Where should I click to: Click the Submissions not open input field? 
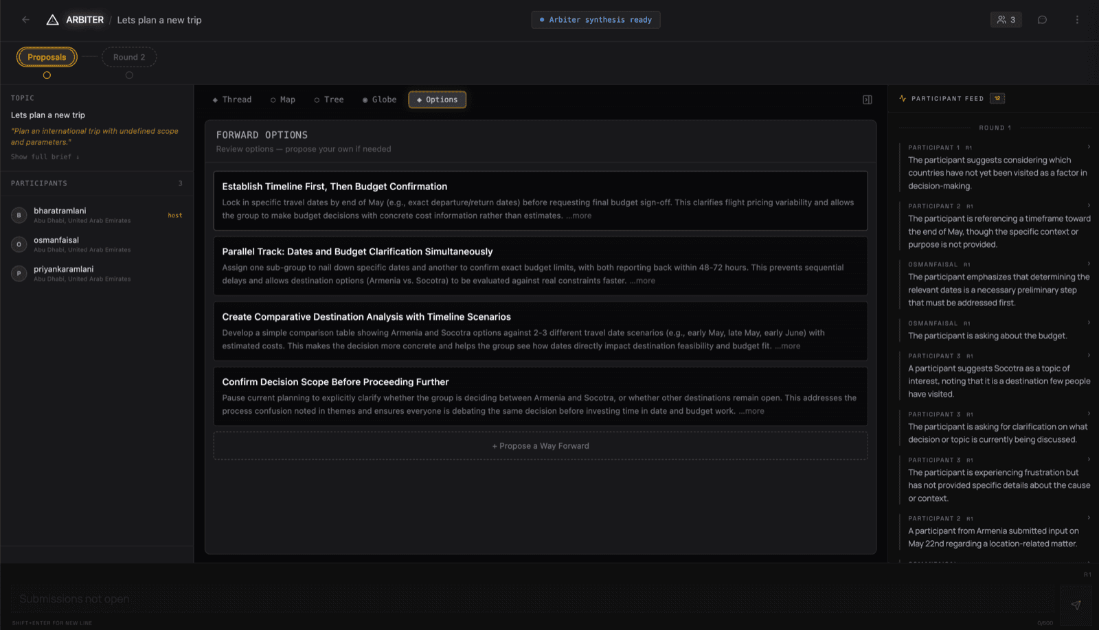[x=532, y=599]
